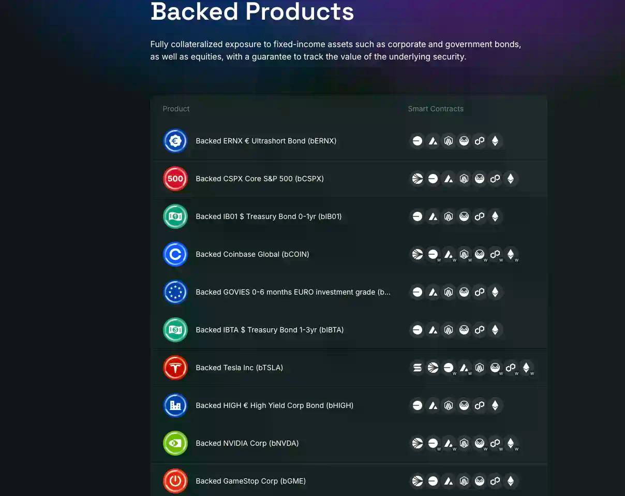625x496 pixels.
Task: Open bIB01 Arbitrum contract icon
Action: pos(449,216)
